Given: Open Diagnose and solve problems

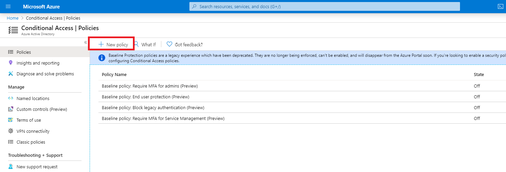Looking at the screenshot, I should [x=45, y=74].
